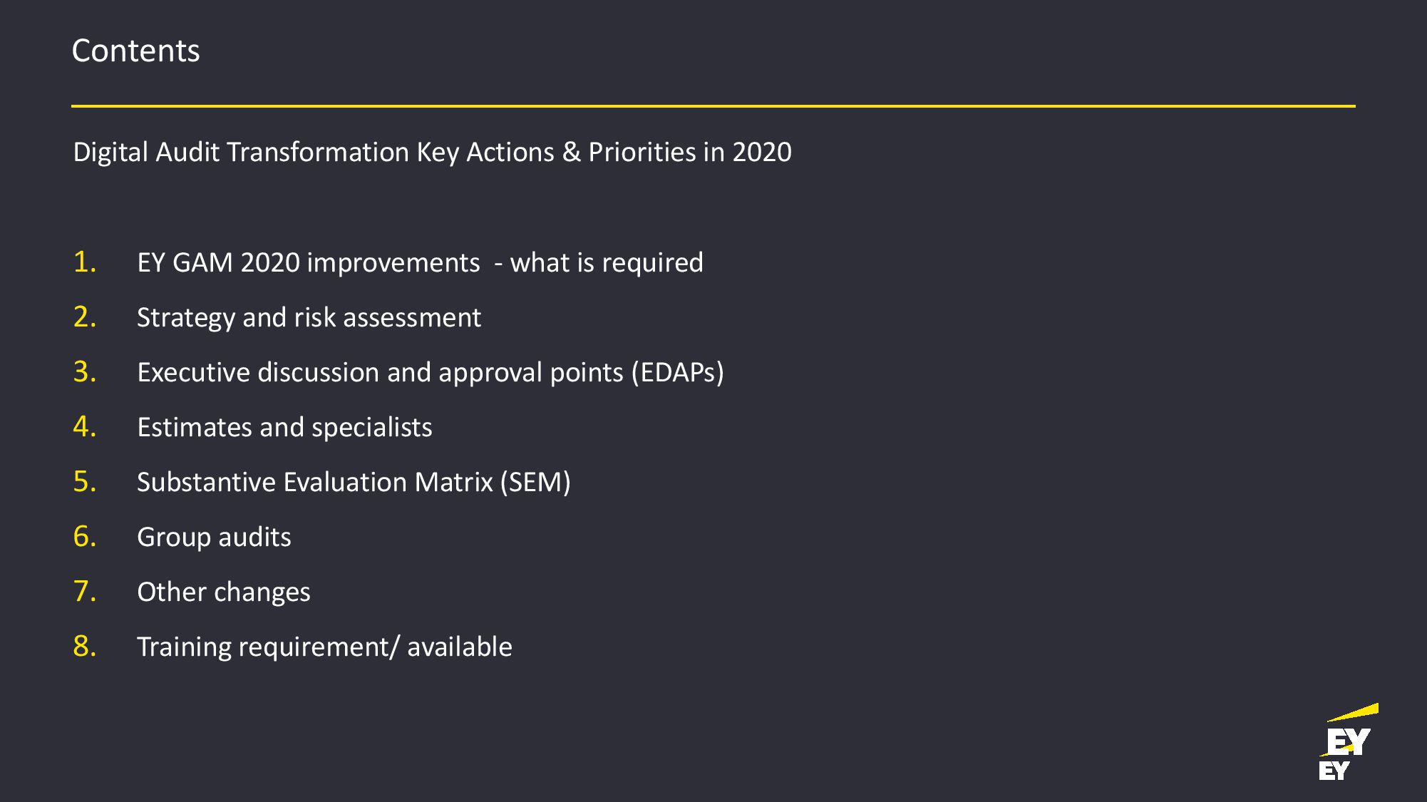
Task: Click the yellow number 4 marker
Action: pyautogui.click(x=85, y=426)
